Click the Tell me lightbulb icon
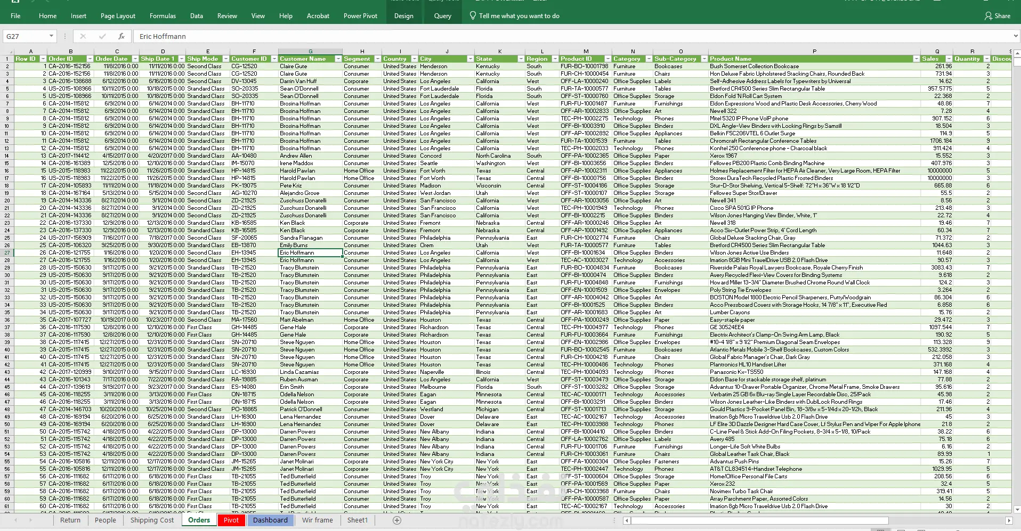The height and width of the screenshot is (531, 1021). pyautogui.click(x=473, y=15)
